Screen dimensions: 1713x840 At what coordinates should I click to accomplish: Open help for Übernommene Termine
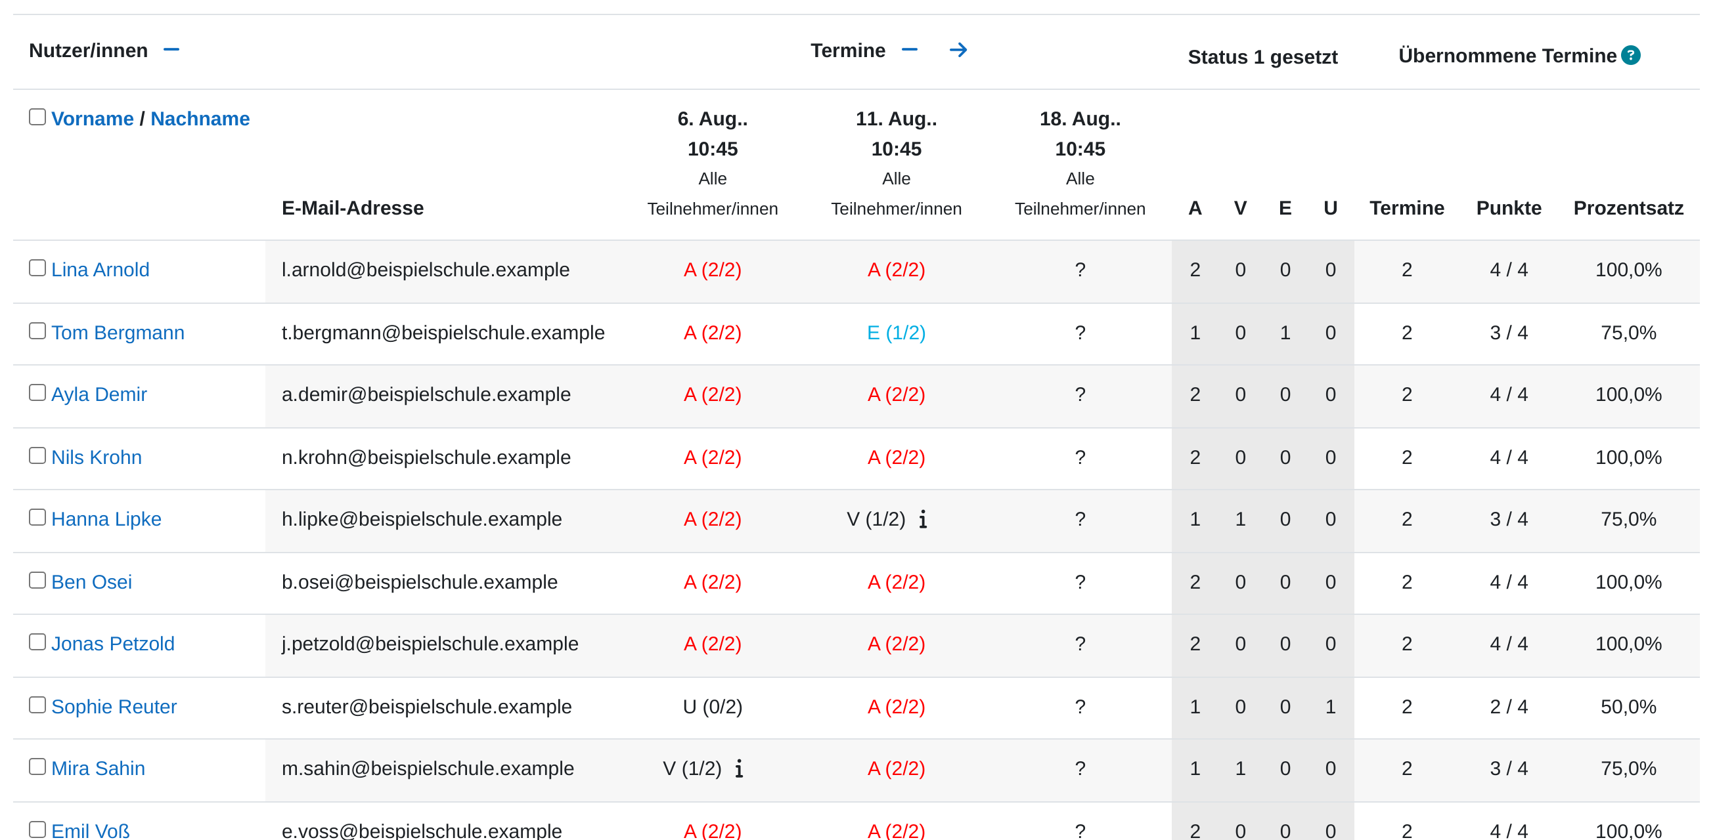pos(1630,55)
